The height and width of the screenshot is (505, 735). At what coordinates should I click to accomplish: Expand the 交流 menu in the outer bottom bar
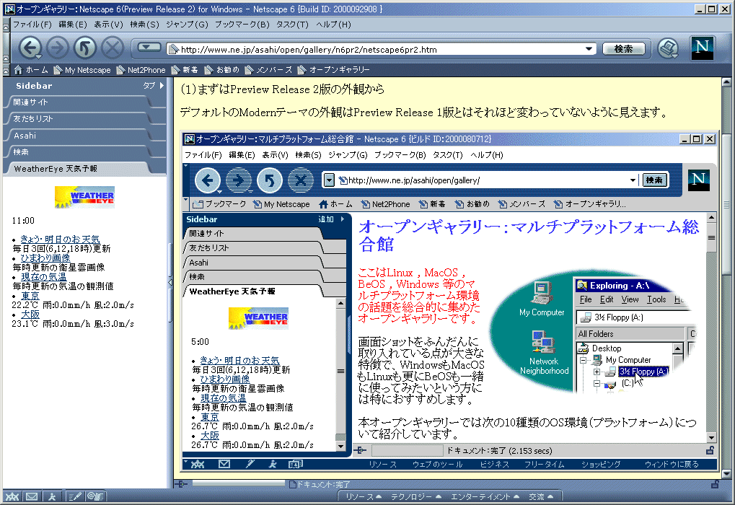tap(542, 497)
